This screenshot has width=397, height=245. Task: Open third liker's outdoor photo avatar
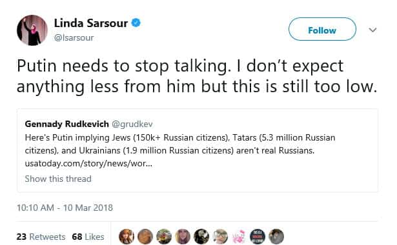[x=164, y=237]
